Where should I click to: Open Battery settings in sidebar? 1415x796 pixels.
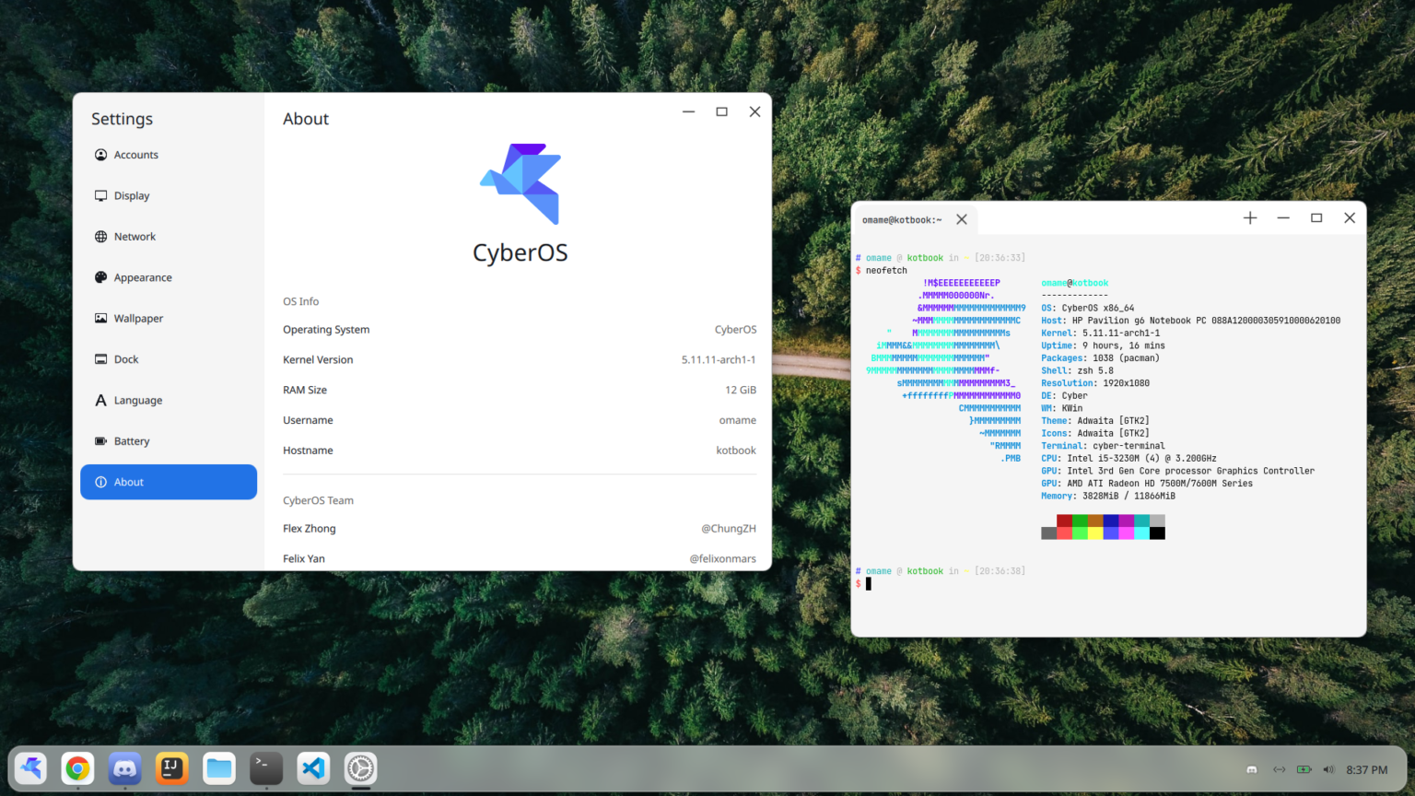[x=132, y=440]
